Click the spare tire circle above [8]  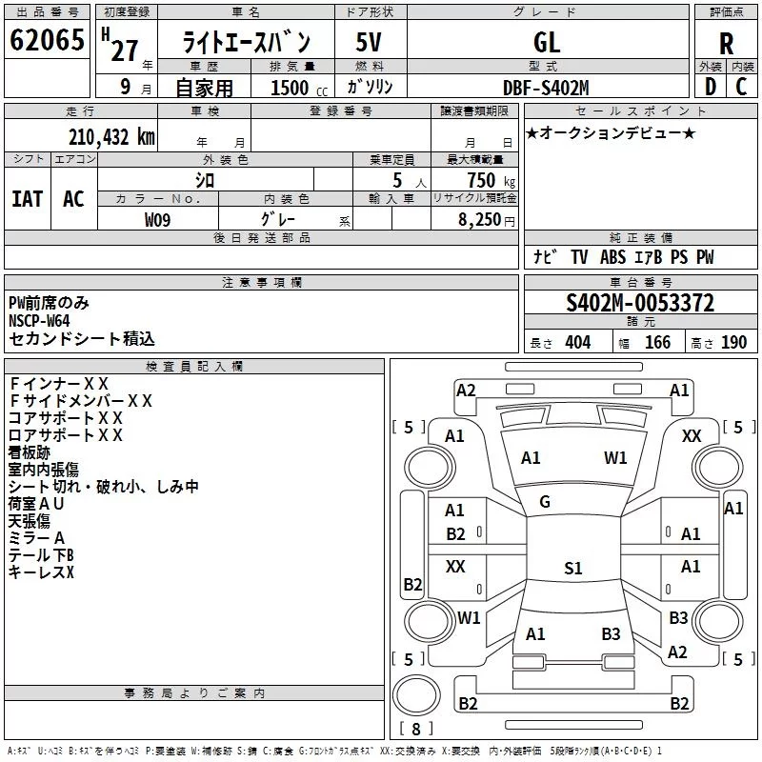click(x=416, y=694)
